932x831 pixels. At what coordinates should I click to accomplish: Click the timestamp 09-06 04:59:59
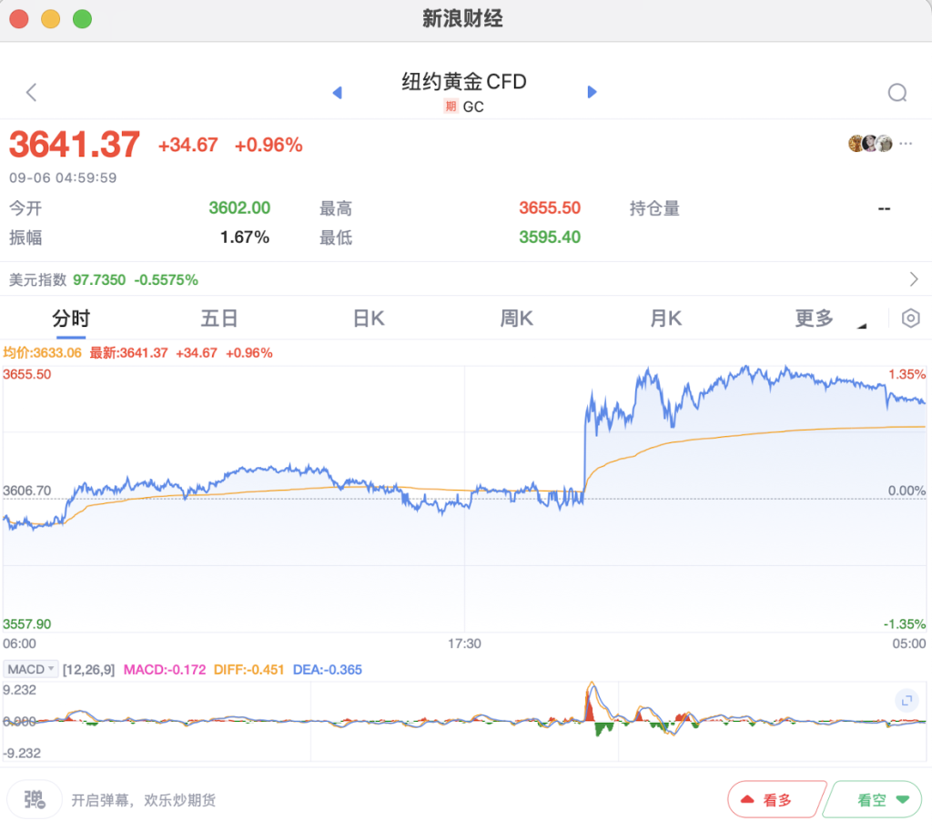[x=63, y=177]
